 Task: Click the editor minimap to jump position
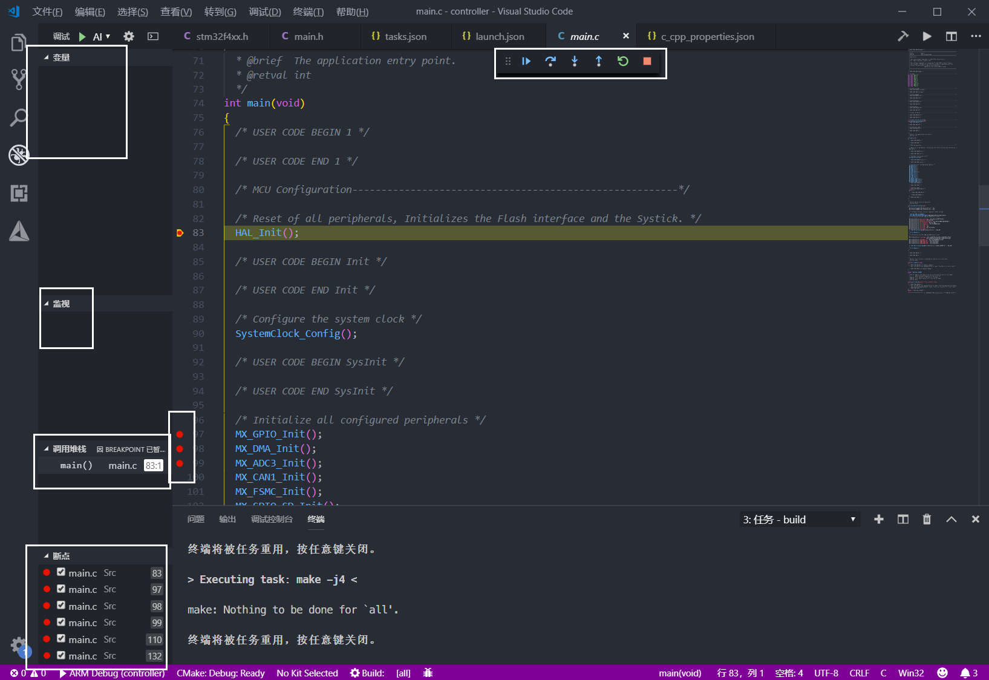tap(932, 181)
